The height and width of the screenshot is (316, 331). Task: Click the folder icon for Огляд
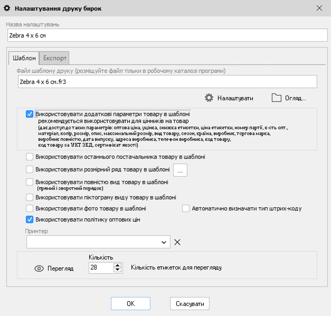pyautogui.click(x=276, y=98)
